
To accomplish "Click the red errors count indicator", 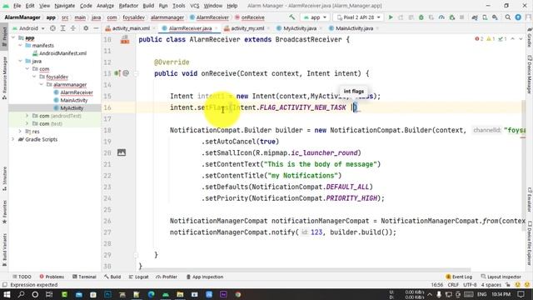I will pyautogui.click(x=480, y=39).
